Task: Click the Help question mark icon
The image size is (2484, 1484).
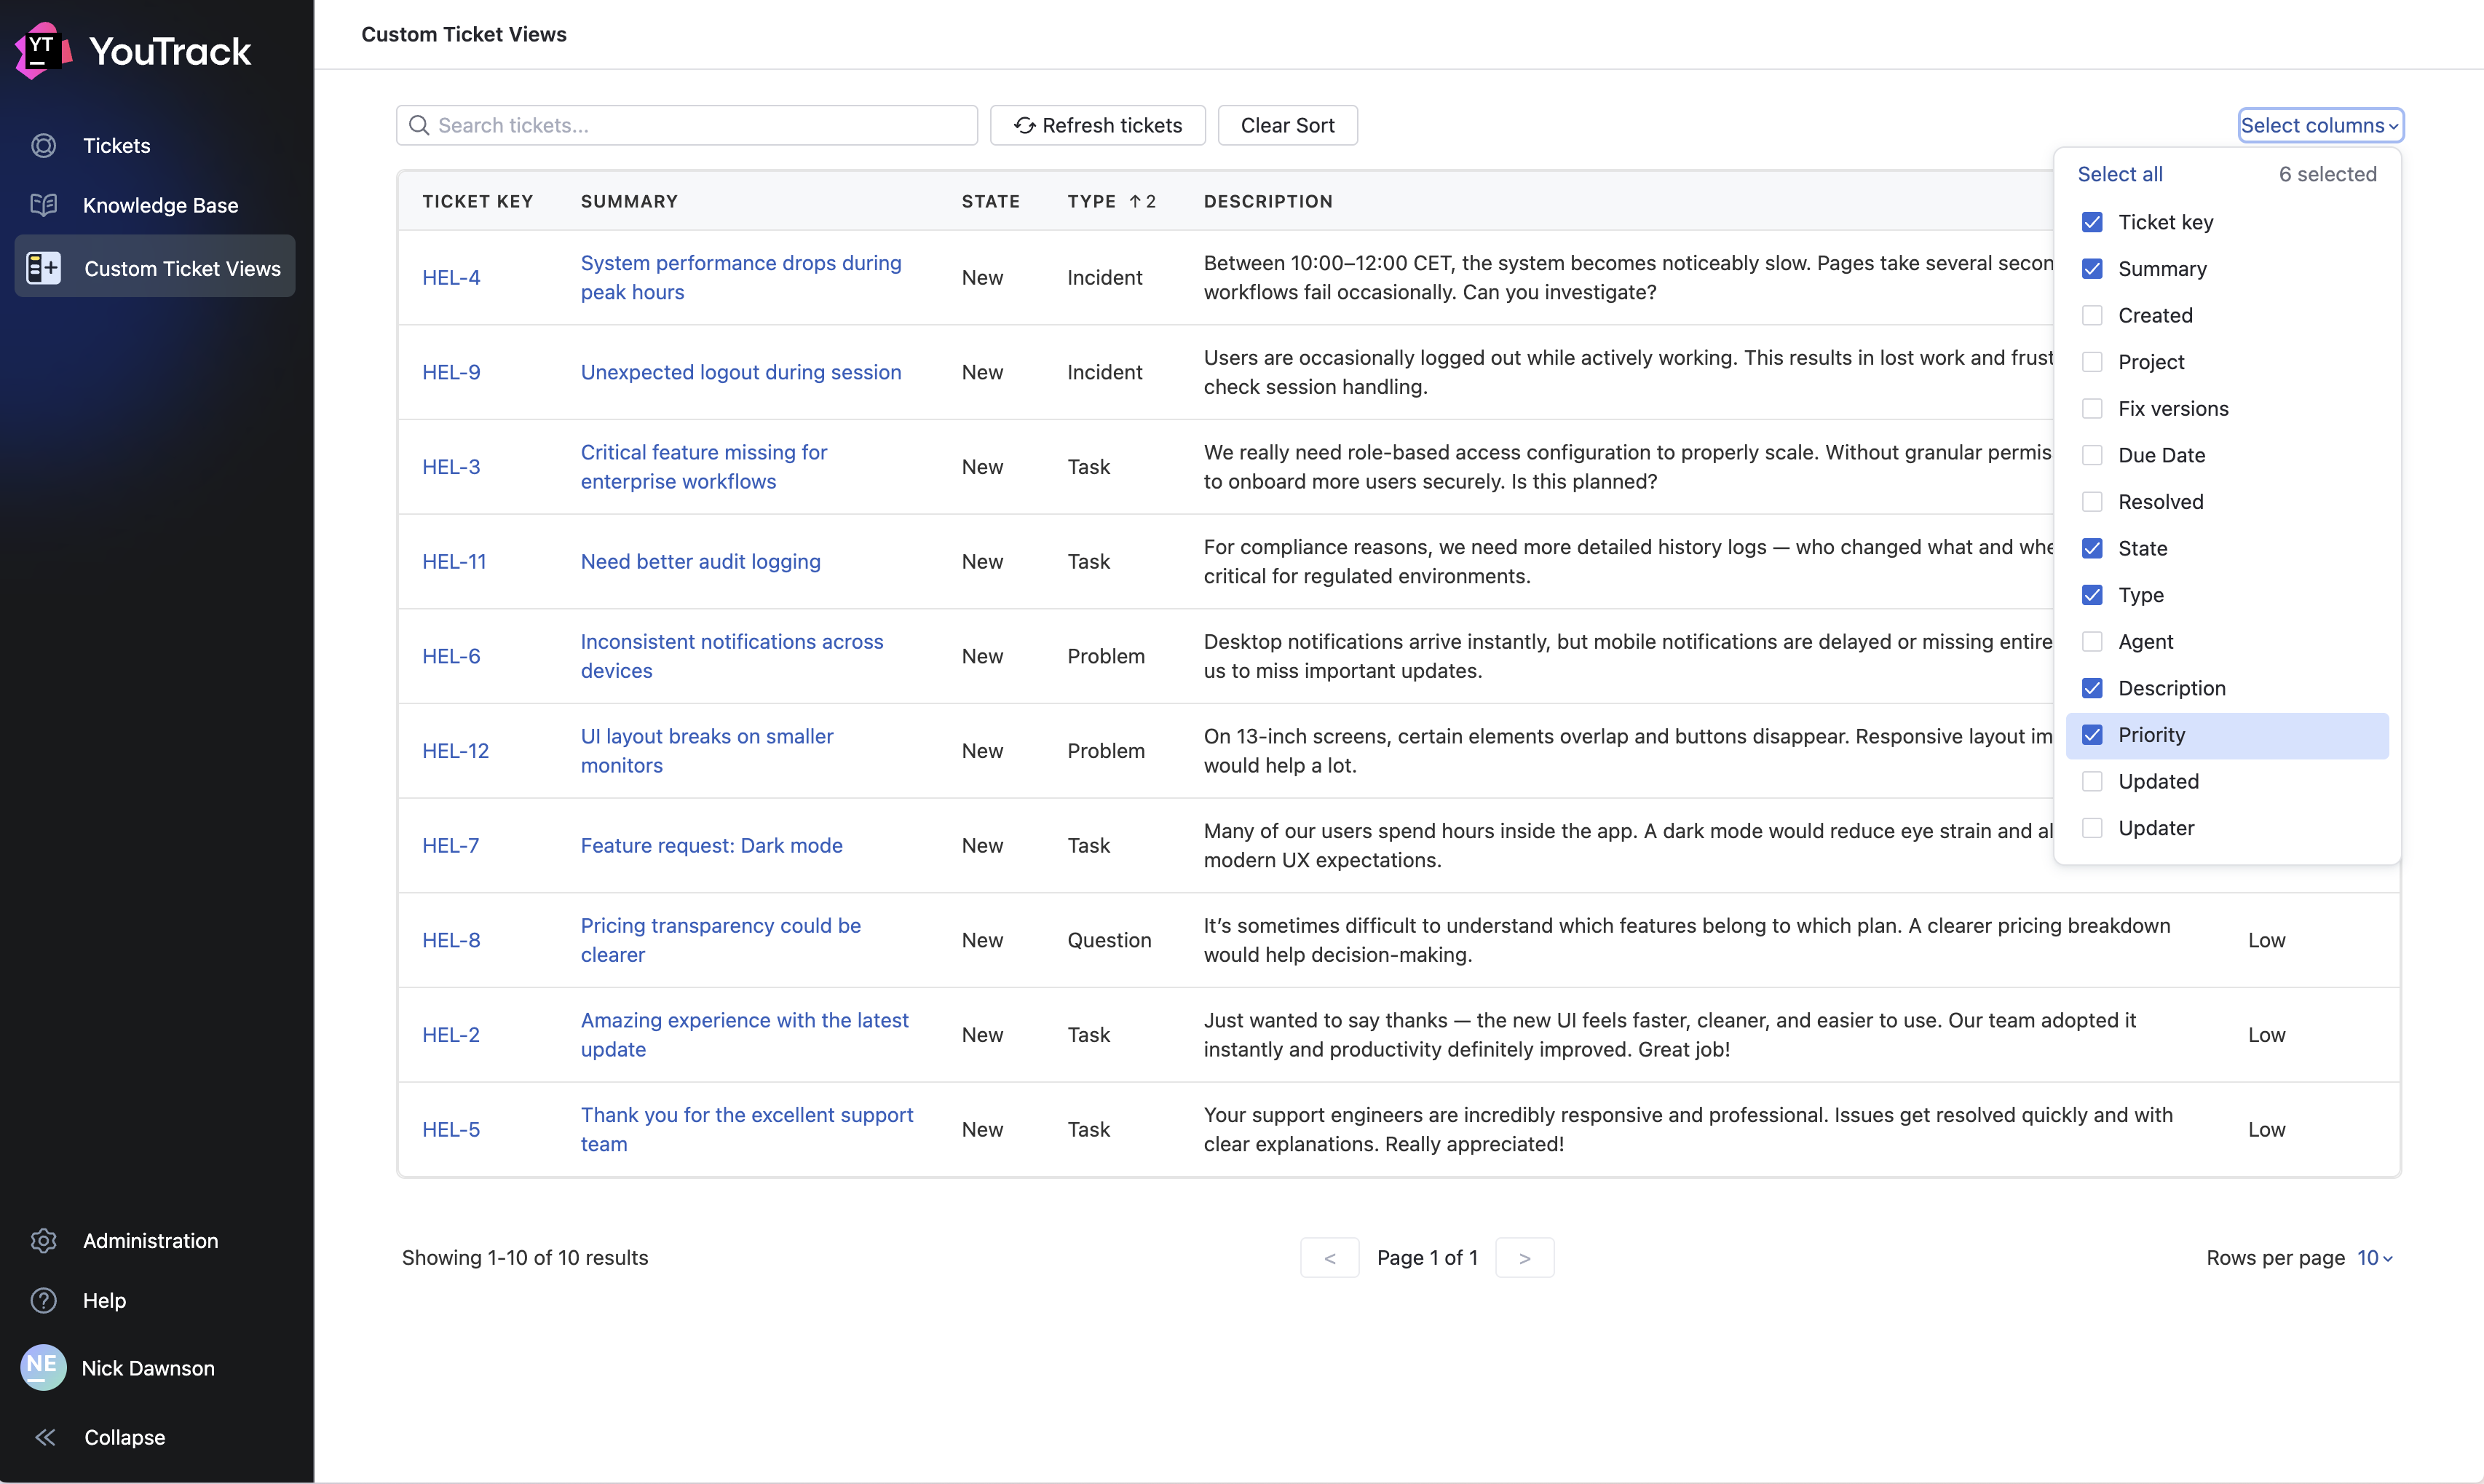Action: tap(44, 1300)
